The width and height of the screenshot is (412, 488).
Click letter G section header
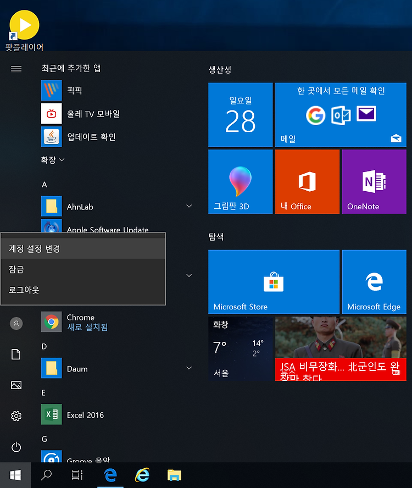pos(44,439)
